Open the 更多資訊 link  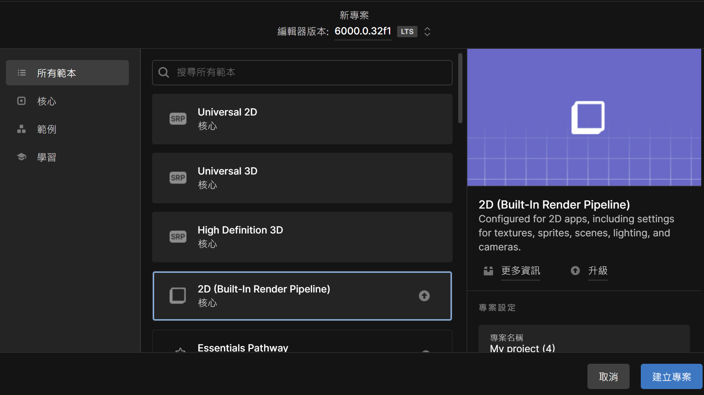click(x=520, y=271)
